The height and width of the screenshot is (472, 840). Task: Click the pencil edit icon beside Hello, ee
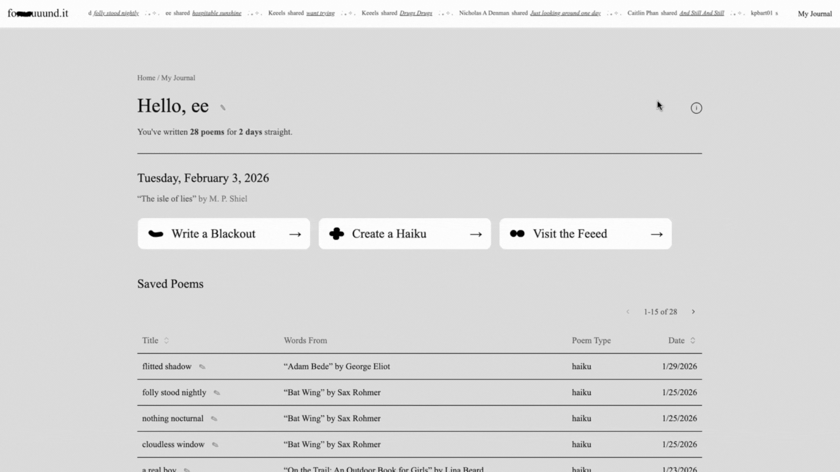[223, 108]
